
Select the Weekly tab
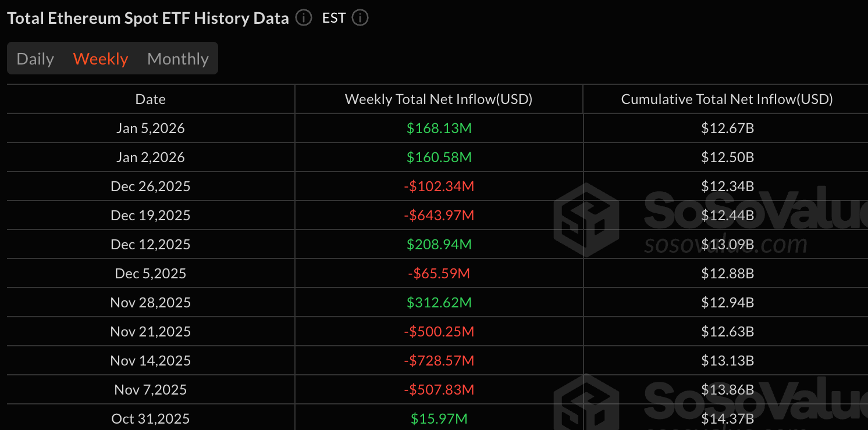coord(100,58)
